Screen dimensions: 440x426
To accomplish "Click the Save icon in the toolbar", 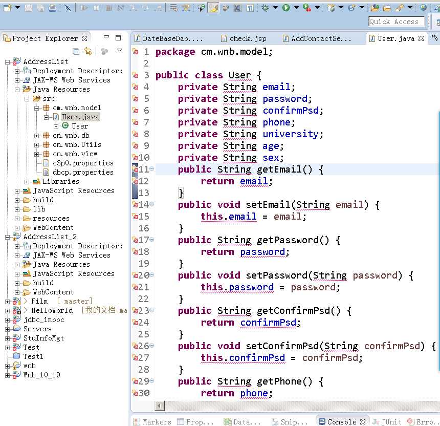I will pos(28,8).
